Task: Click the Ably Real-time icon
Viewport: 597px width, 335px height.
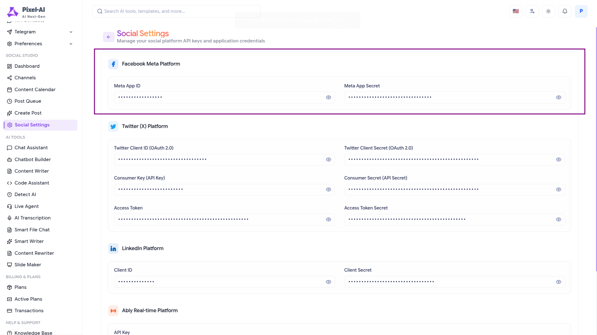Action: coord(113,311)
